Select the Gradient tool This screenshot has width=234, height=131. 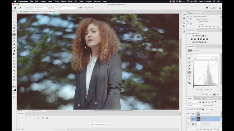14,54
